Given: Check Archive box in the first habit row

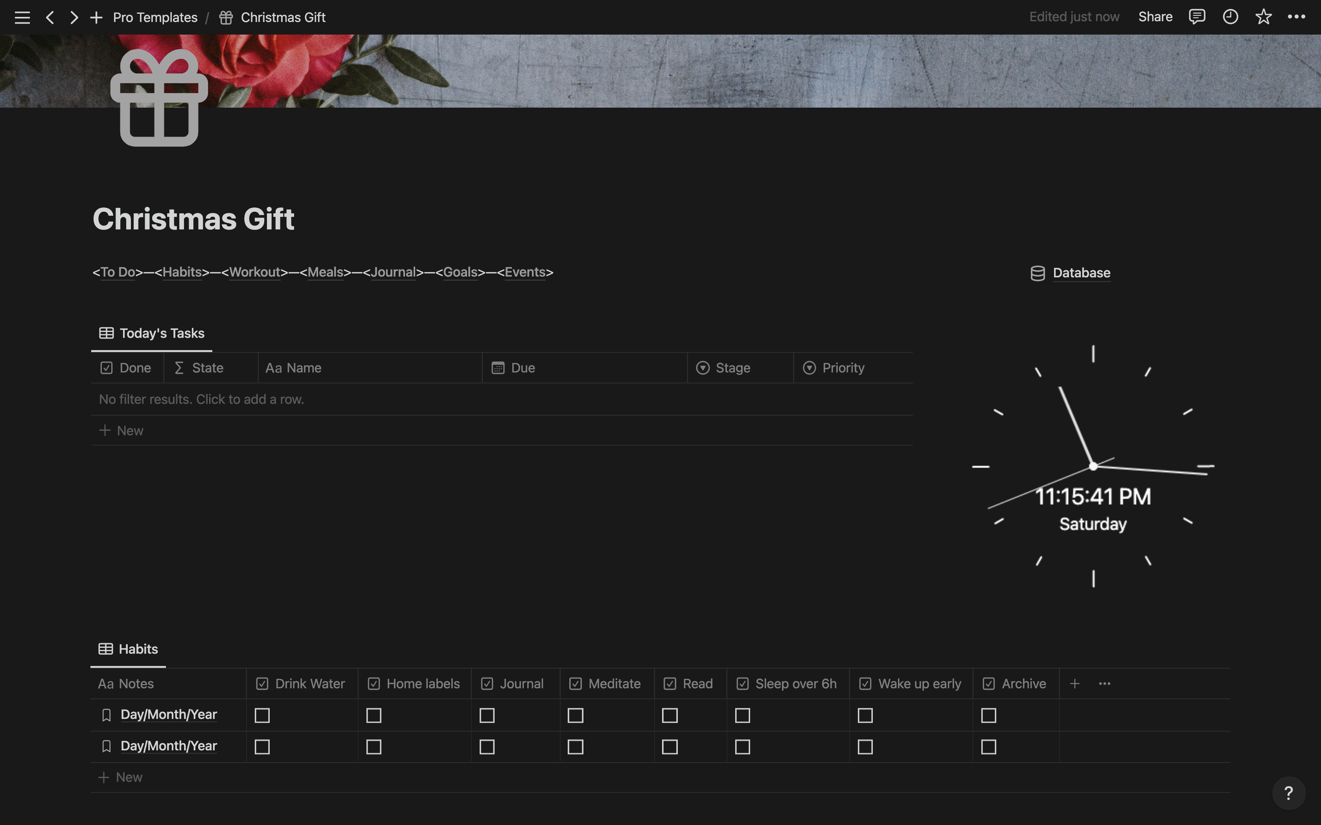Looking at the screenshot, I should pos(988,715).
